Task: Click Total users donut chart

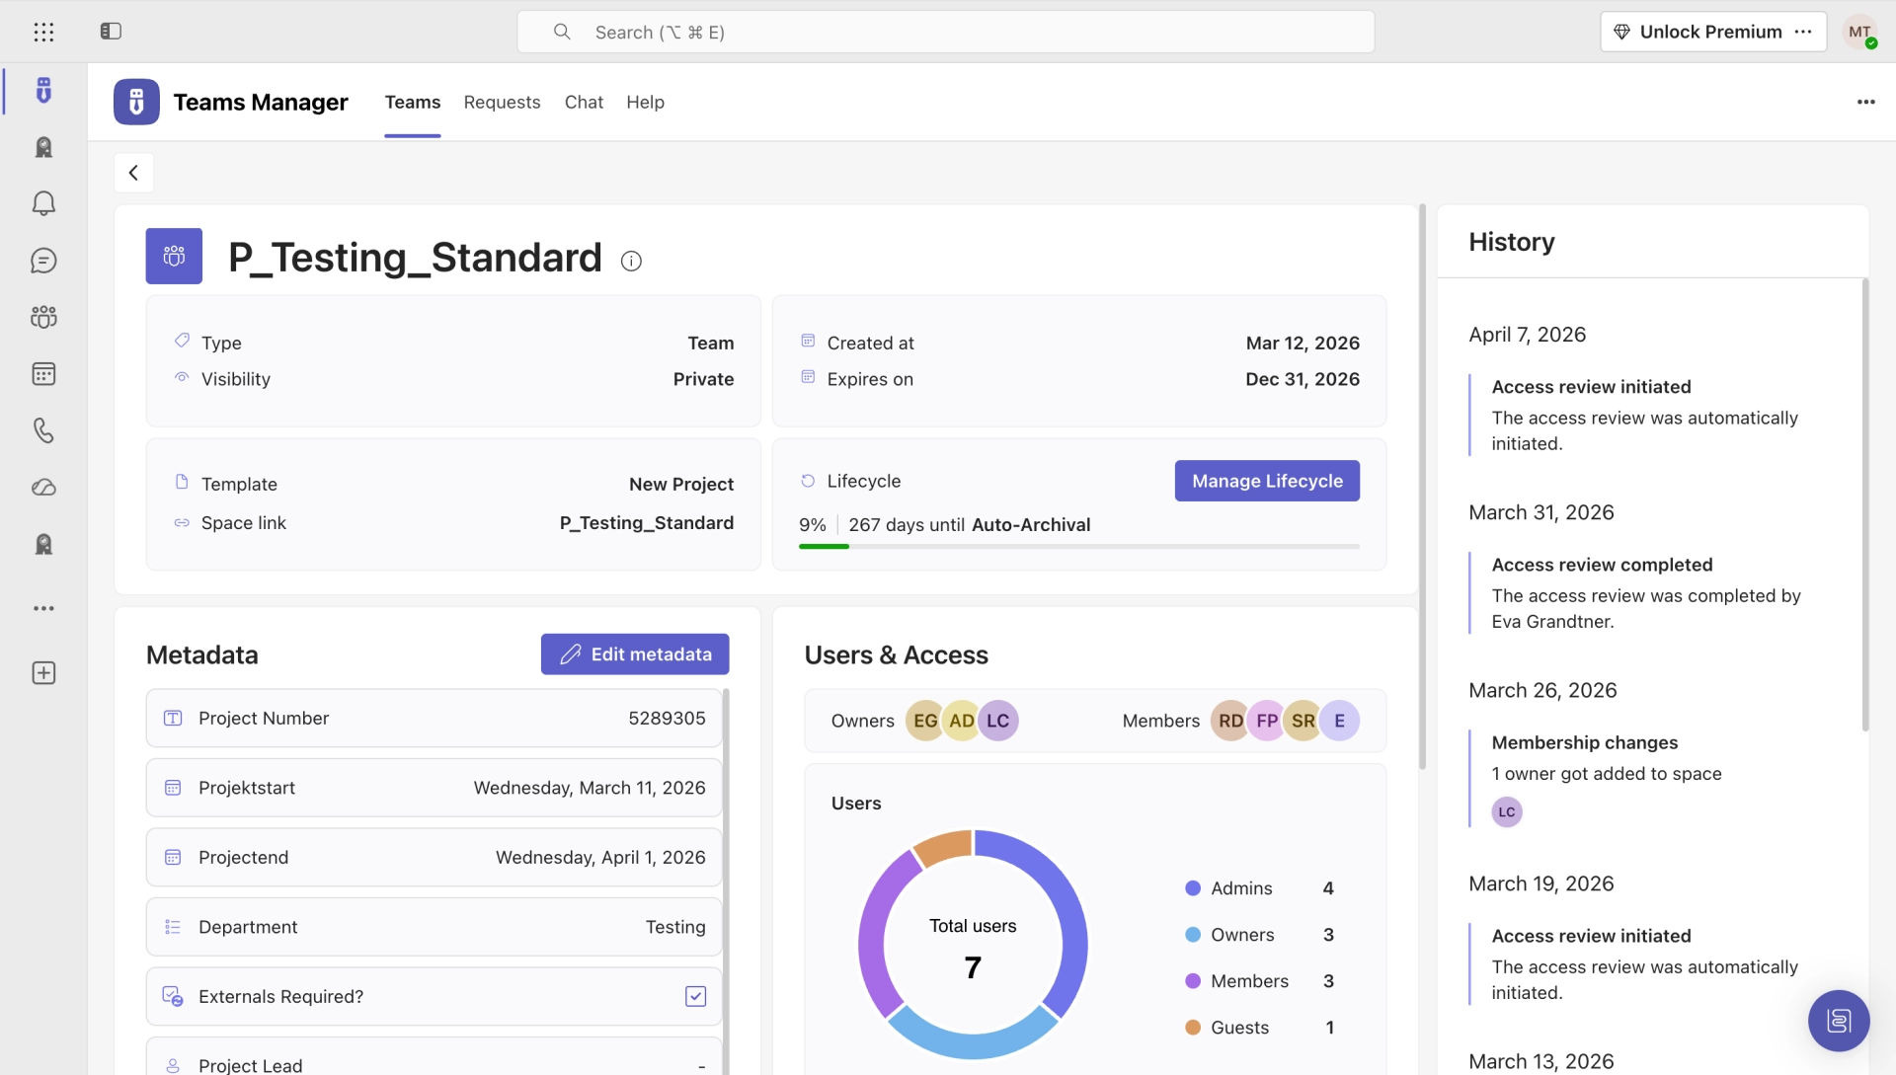Action: 973,945
